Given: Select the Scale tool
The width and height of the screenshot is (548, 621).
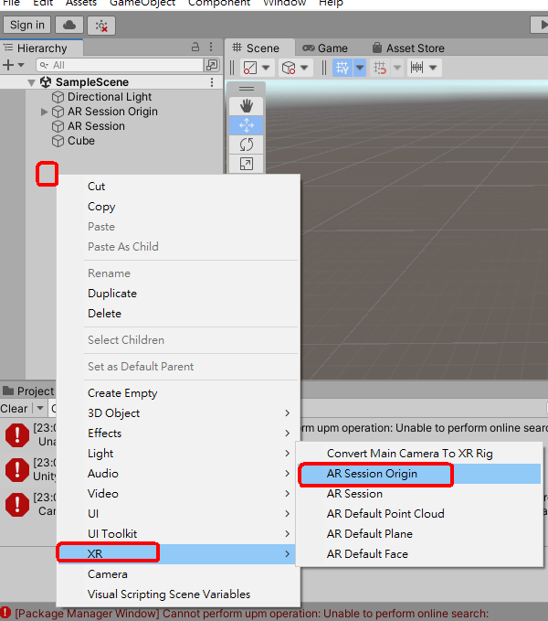Looking at the screenshot, I should click(247, 164).
